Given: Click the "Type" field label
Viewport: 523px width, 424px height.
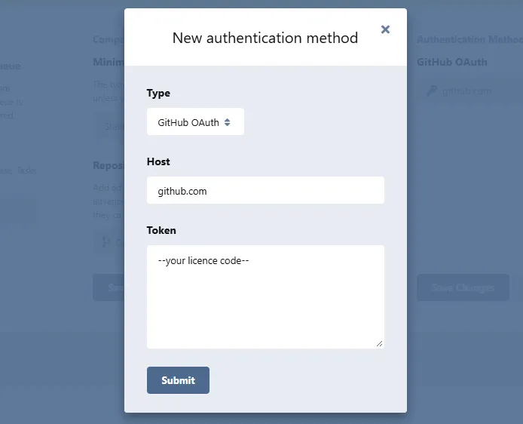Looking at the screenshot, I should [x=158, y=93].
